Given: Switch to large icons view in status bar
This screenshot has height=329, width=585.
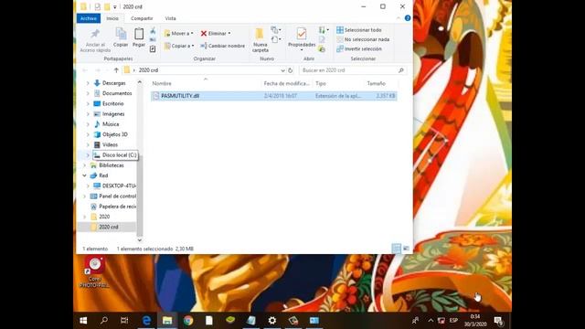Looking at the screenshot, I should point(406,249).
